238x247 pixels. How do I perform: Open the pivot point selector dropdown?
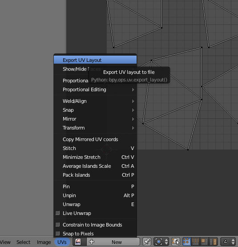(x=161, y=242)
